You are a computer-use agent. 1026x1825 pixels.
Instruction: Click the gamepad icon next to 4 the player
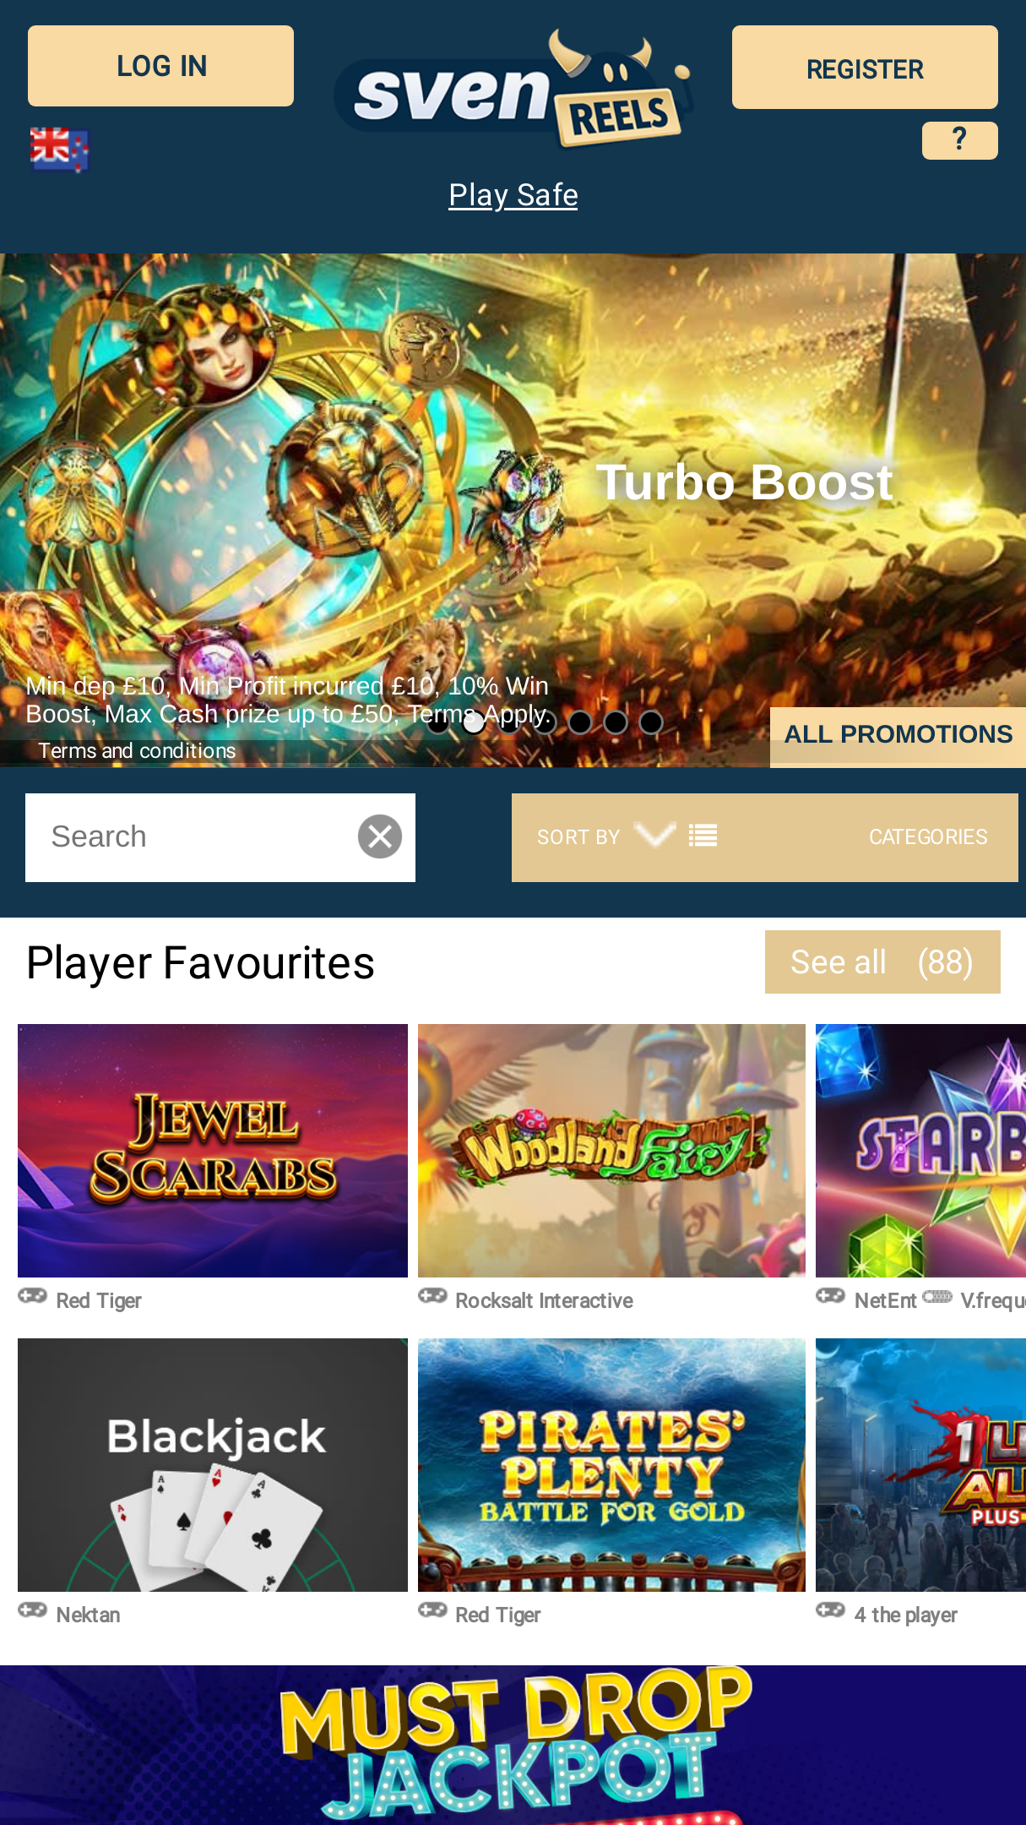coord(830,1610)
